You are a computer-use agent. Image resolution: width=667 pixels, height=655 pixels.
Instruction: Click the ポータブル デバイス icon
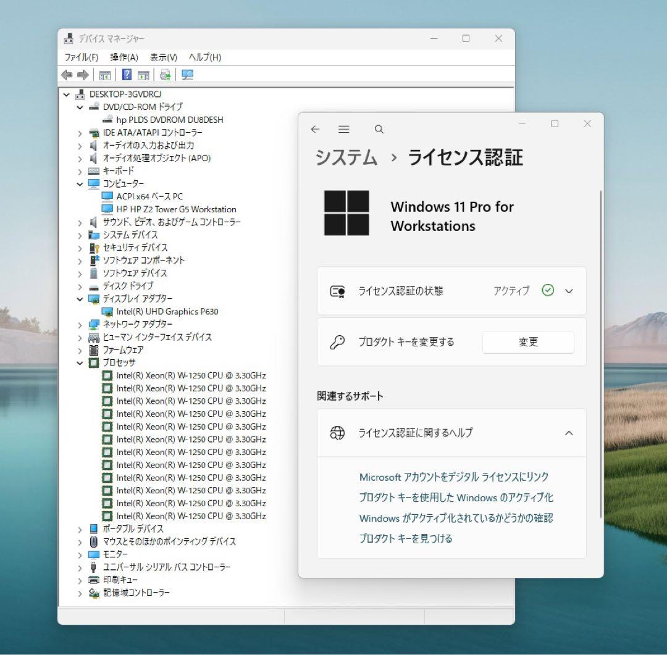94,528
